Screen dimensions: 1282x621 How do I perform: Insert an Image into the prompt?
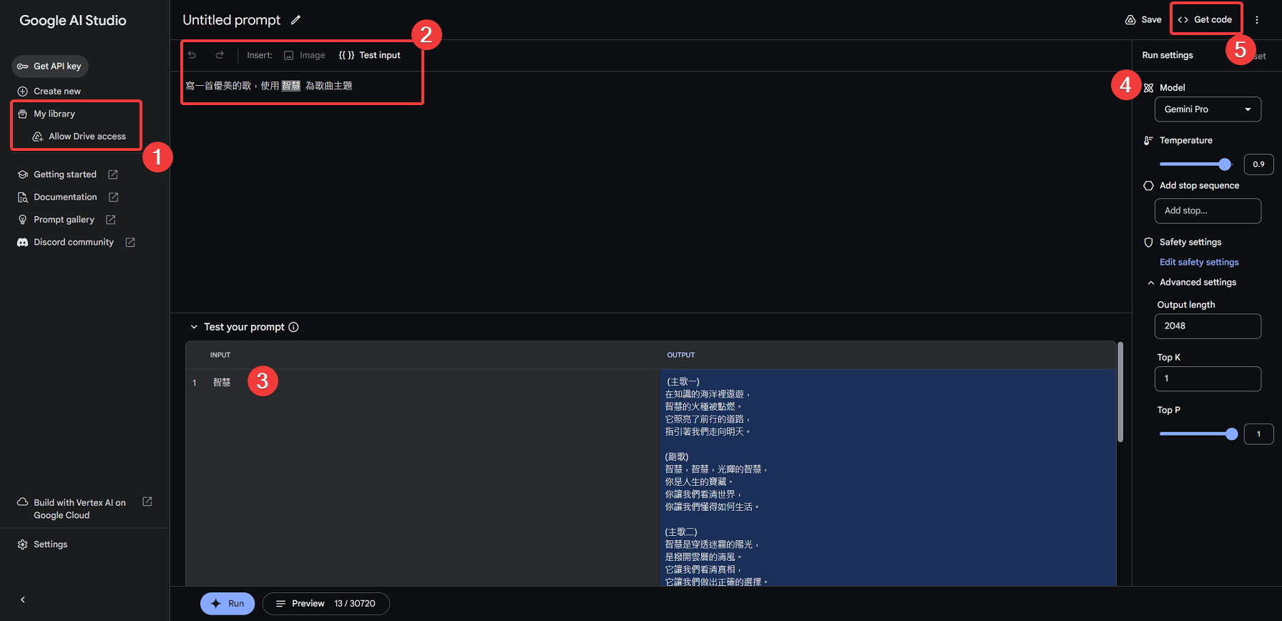click(304, 55)
